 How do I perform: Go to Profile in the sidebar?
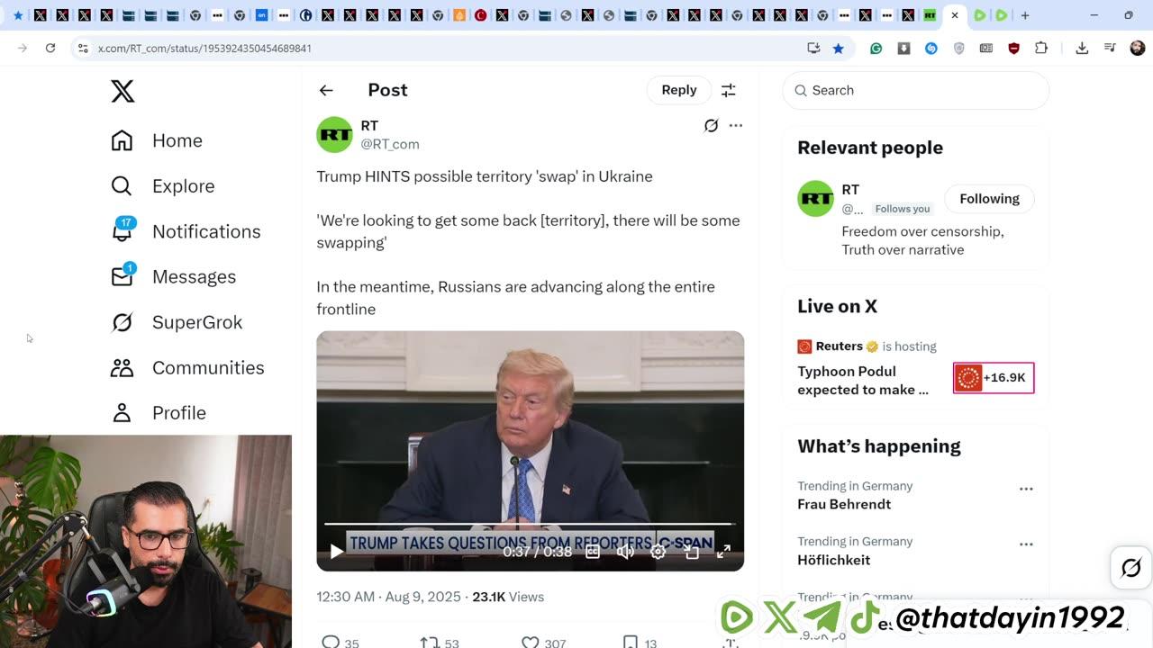coord(158,413)
